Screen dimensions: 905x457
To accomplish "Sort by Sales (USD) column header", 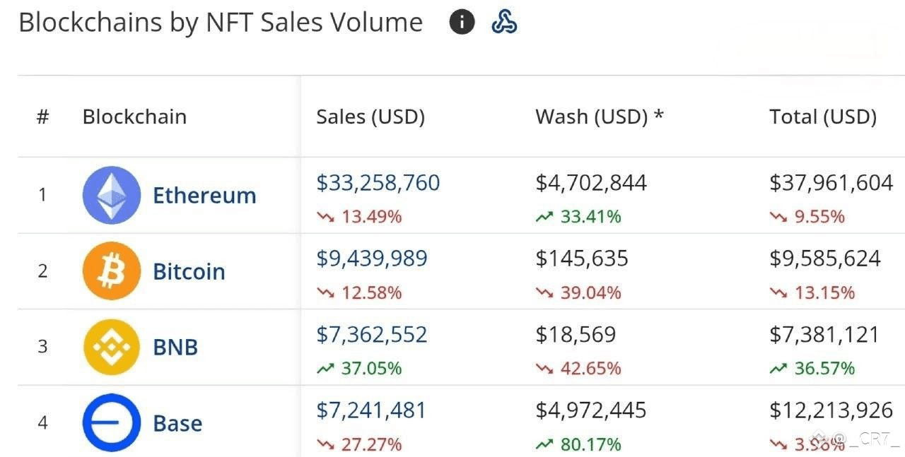I will tap(370, 117).
